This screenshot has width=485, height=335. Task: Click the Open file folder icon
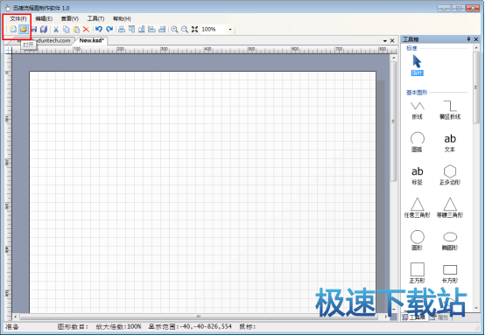[x=24, y=30]
